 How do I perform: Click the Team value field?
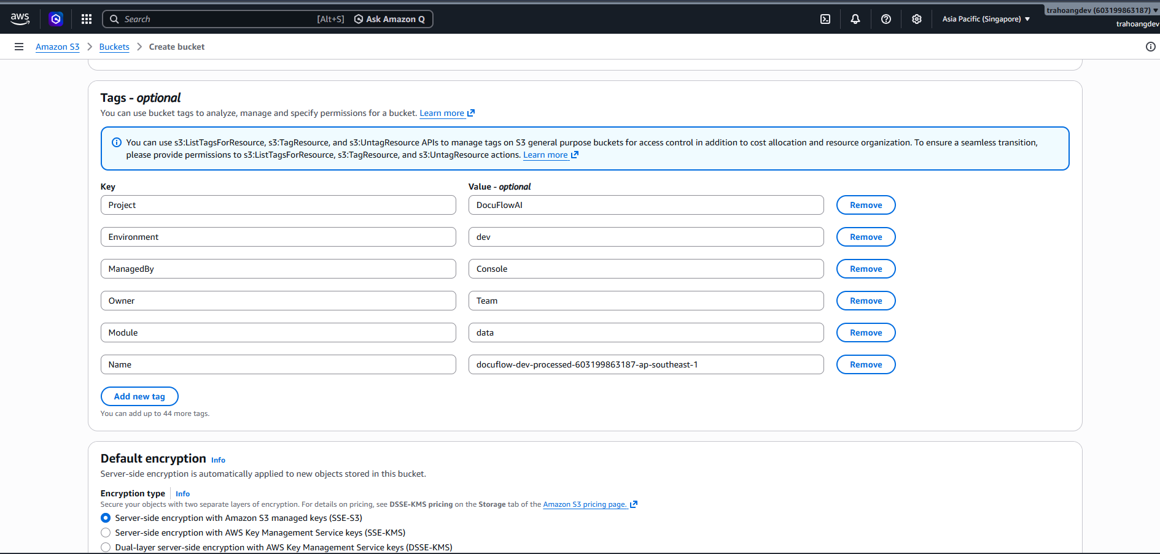click(646, 301)
